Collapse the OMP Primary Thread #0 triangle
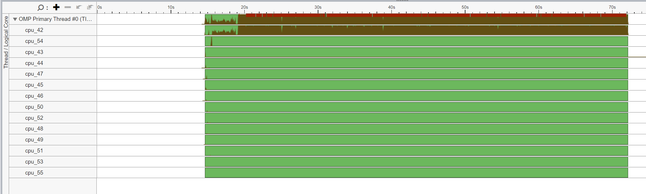Viewport: 646px width, 194px height. [x=15, y=19]
